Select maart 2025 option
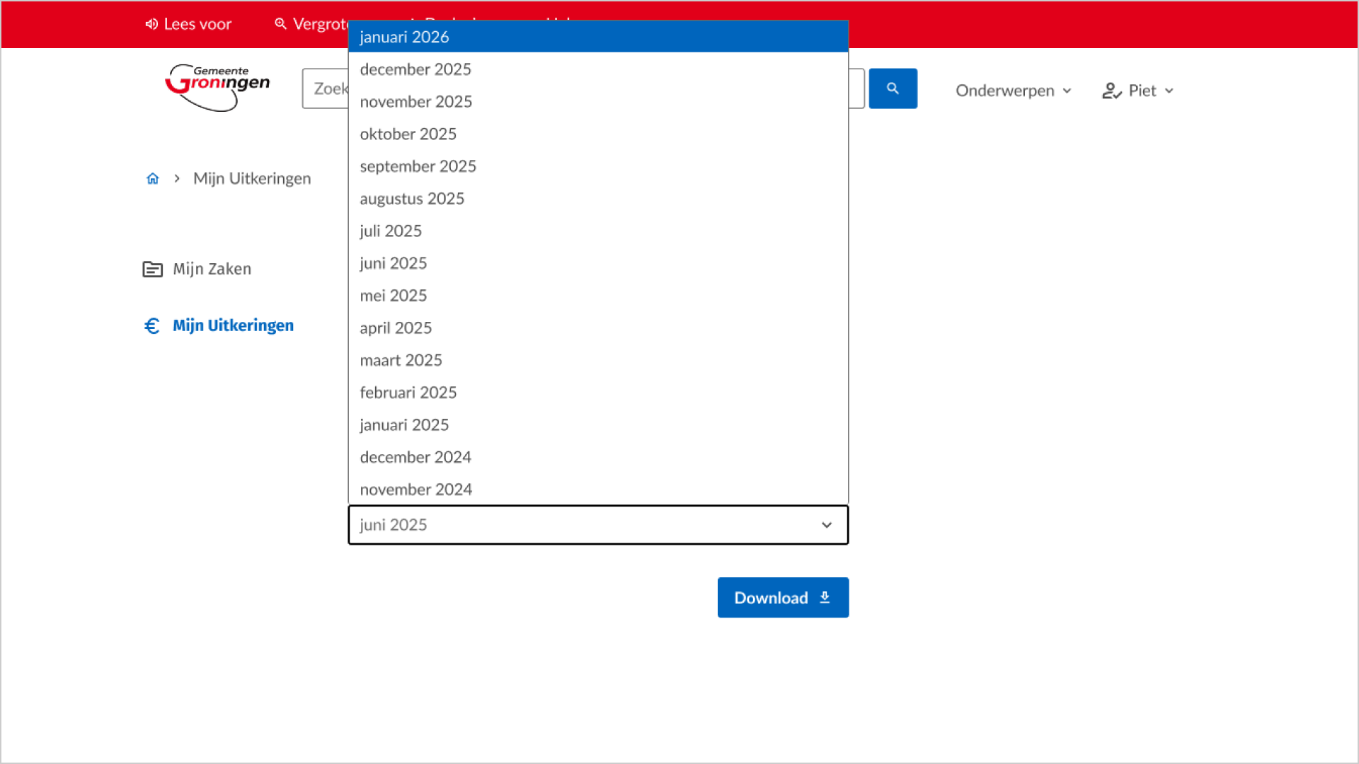This screenshot has width=1359, height=764. [x=598, y=360]
